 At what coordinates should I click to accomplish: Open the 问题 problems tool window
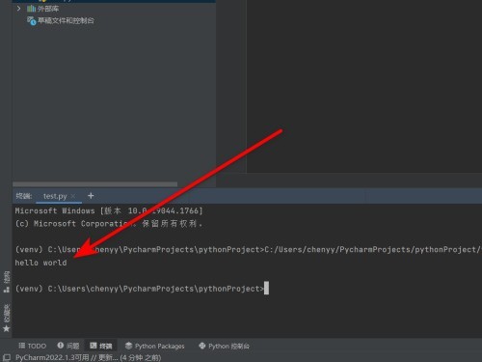pos(68,346)
